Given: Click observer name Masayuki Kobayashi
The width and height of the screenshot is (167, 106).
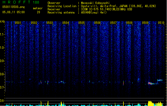Looking at the screenshot, I should [x=95, y=3].
